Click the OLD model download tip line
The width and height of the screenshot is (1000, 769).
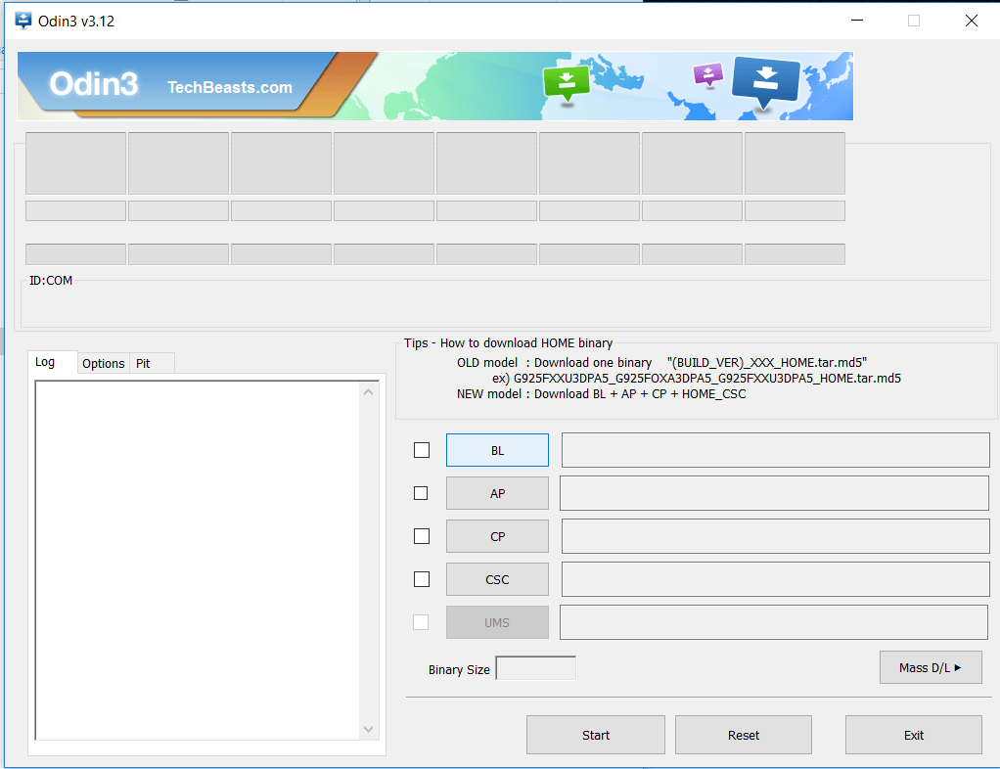coord(661,363)
